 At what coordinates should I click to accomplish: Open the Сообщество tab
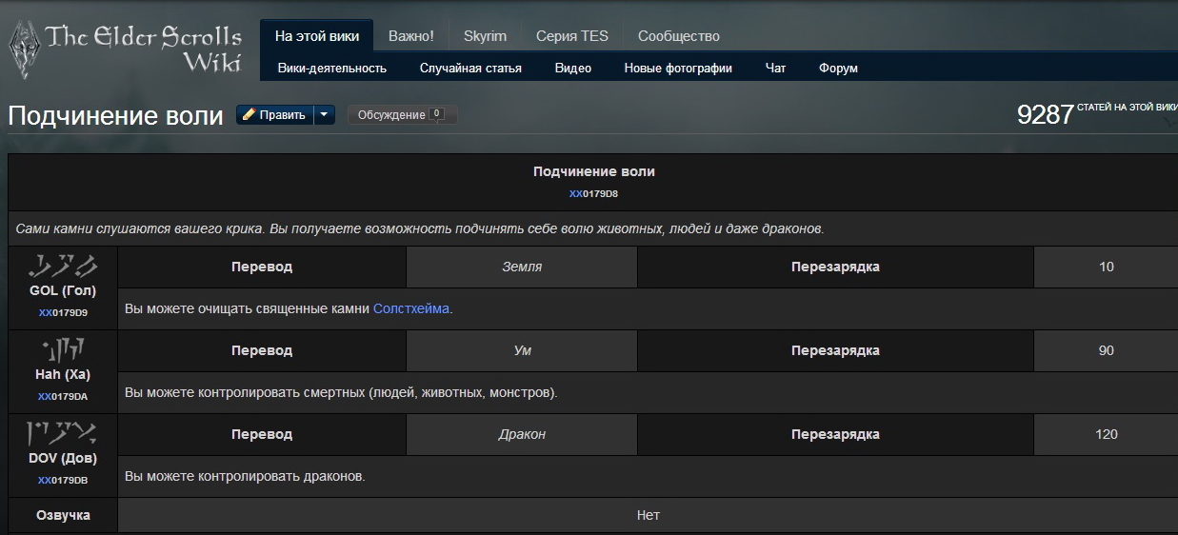(x=679, y=36)
